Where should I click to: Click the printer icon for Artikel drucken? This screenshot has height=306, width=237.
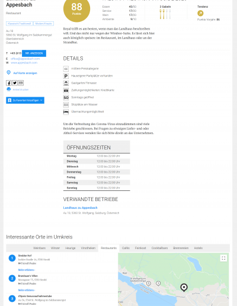9,90
